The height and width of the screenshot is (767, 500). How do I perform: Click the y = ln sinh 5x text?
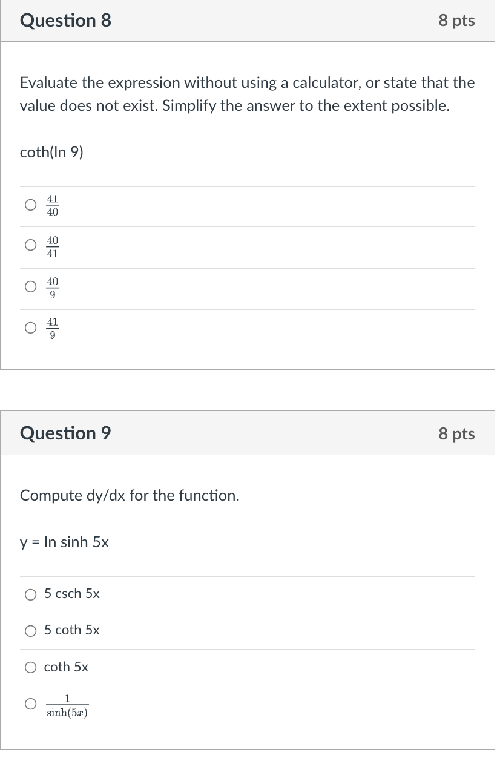click(64, 542)
